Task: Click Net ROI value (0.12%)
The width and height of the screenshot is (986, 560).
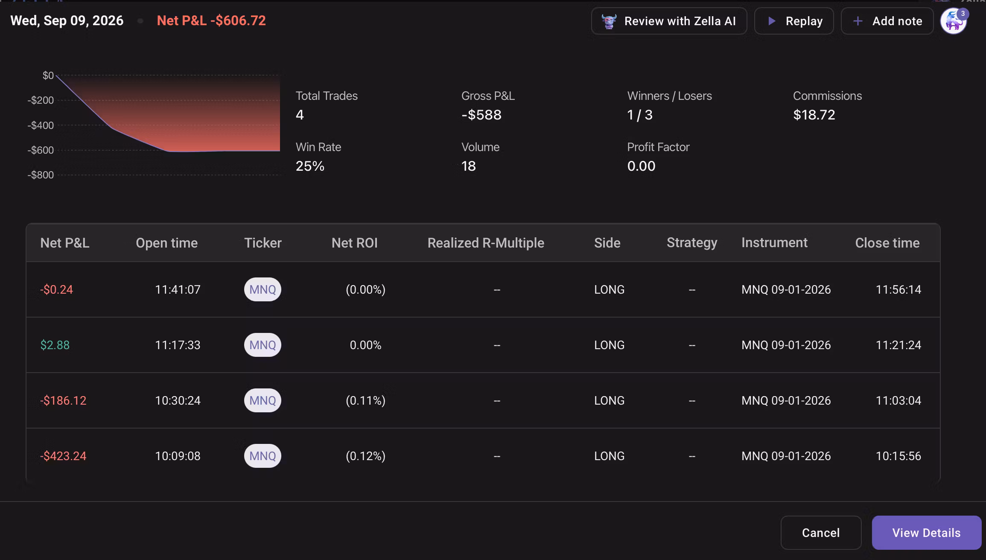Action: [x=365, y=456]
